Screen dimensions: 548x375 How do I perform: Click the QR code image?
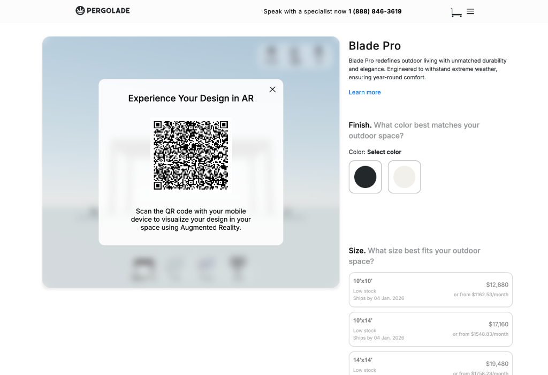(x=191, y=155)
